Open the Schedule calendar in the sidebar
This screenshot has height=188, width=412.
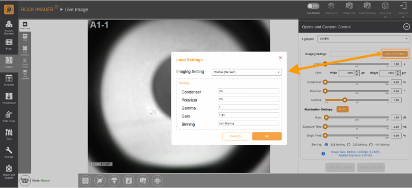(9, 80)
